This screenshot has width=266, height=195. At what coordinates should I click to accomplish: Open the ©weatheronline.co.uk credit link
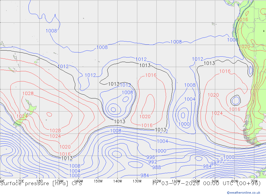tap(244, 193)
